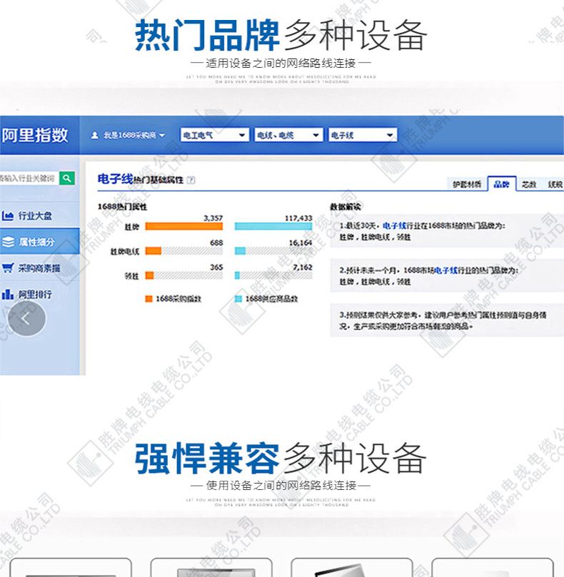This screenshot has height=577, width=564.
Task: Click the help question mark beside 热门基础属性
Action: (191, 181)
